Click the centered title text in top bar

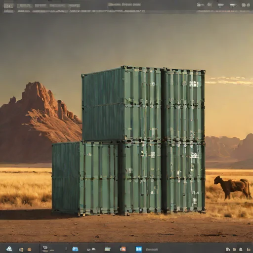pyautogui.click(x=125, y=4)
